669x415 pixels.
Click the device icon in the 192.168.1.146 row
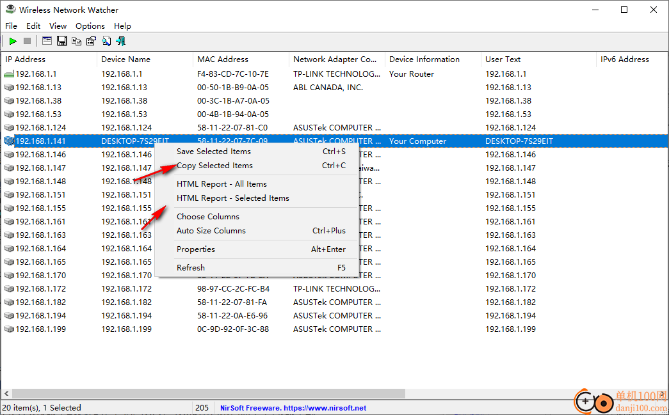coord(9,155)
